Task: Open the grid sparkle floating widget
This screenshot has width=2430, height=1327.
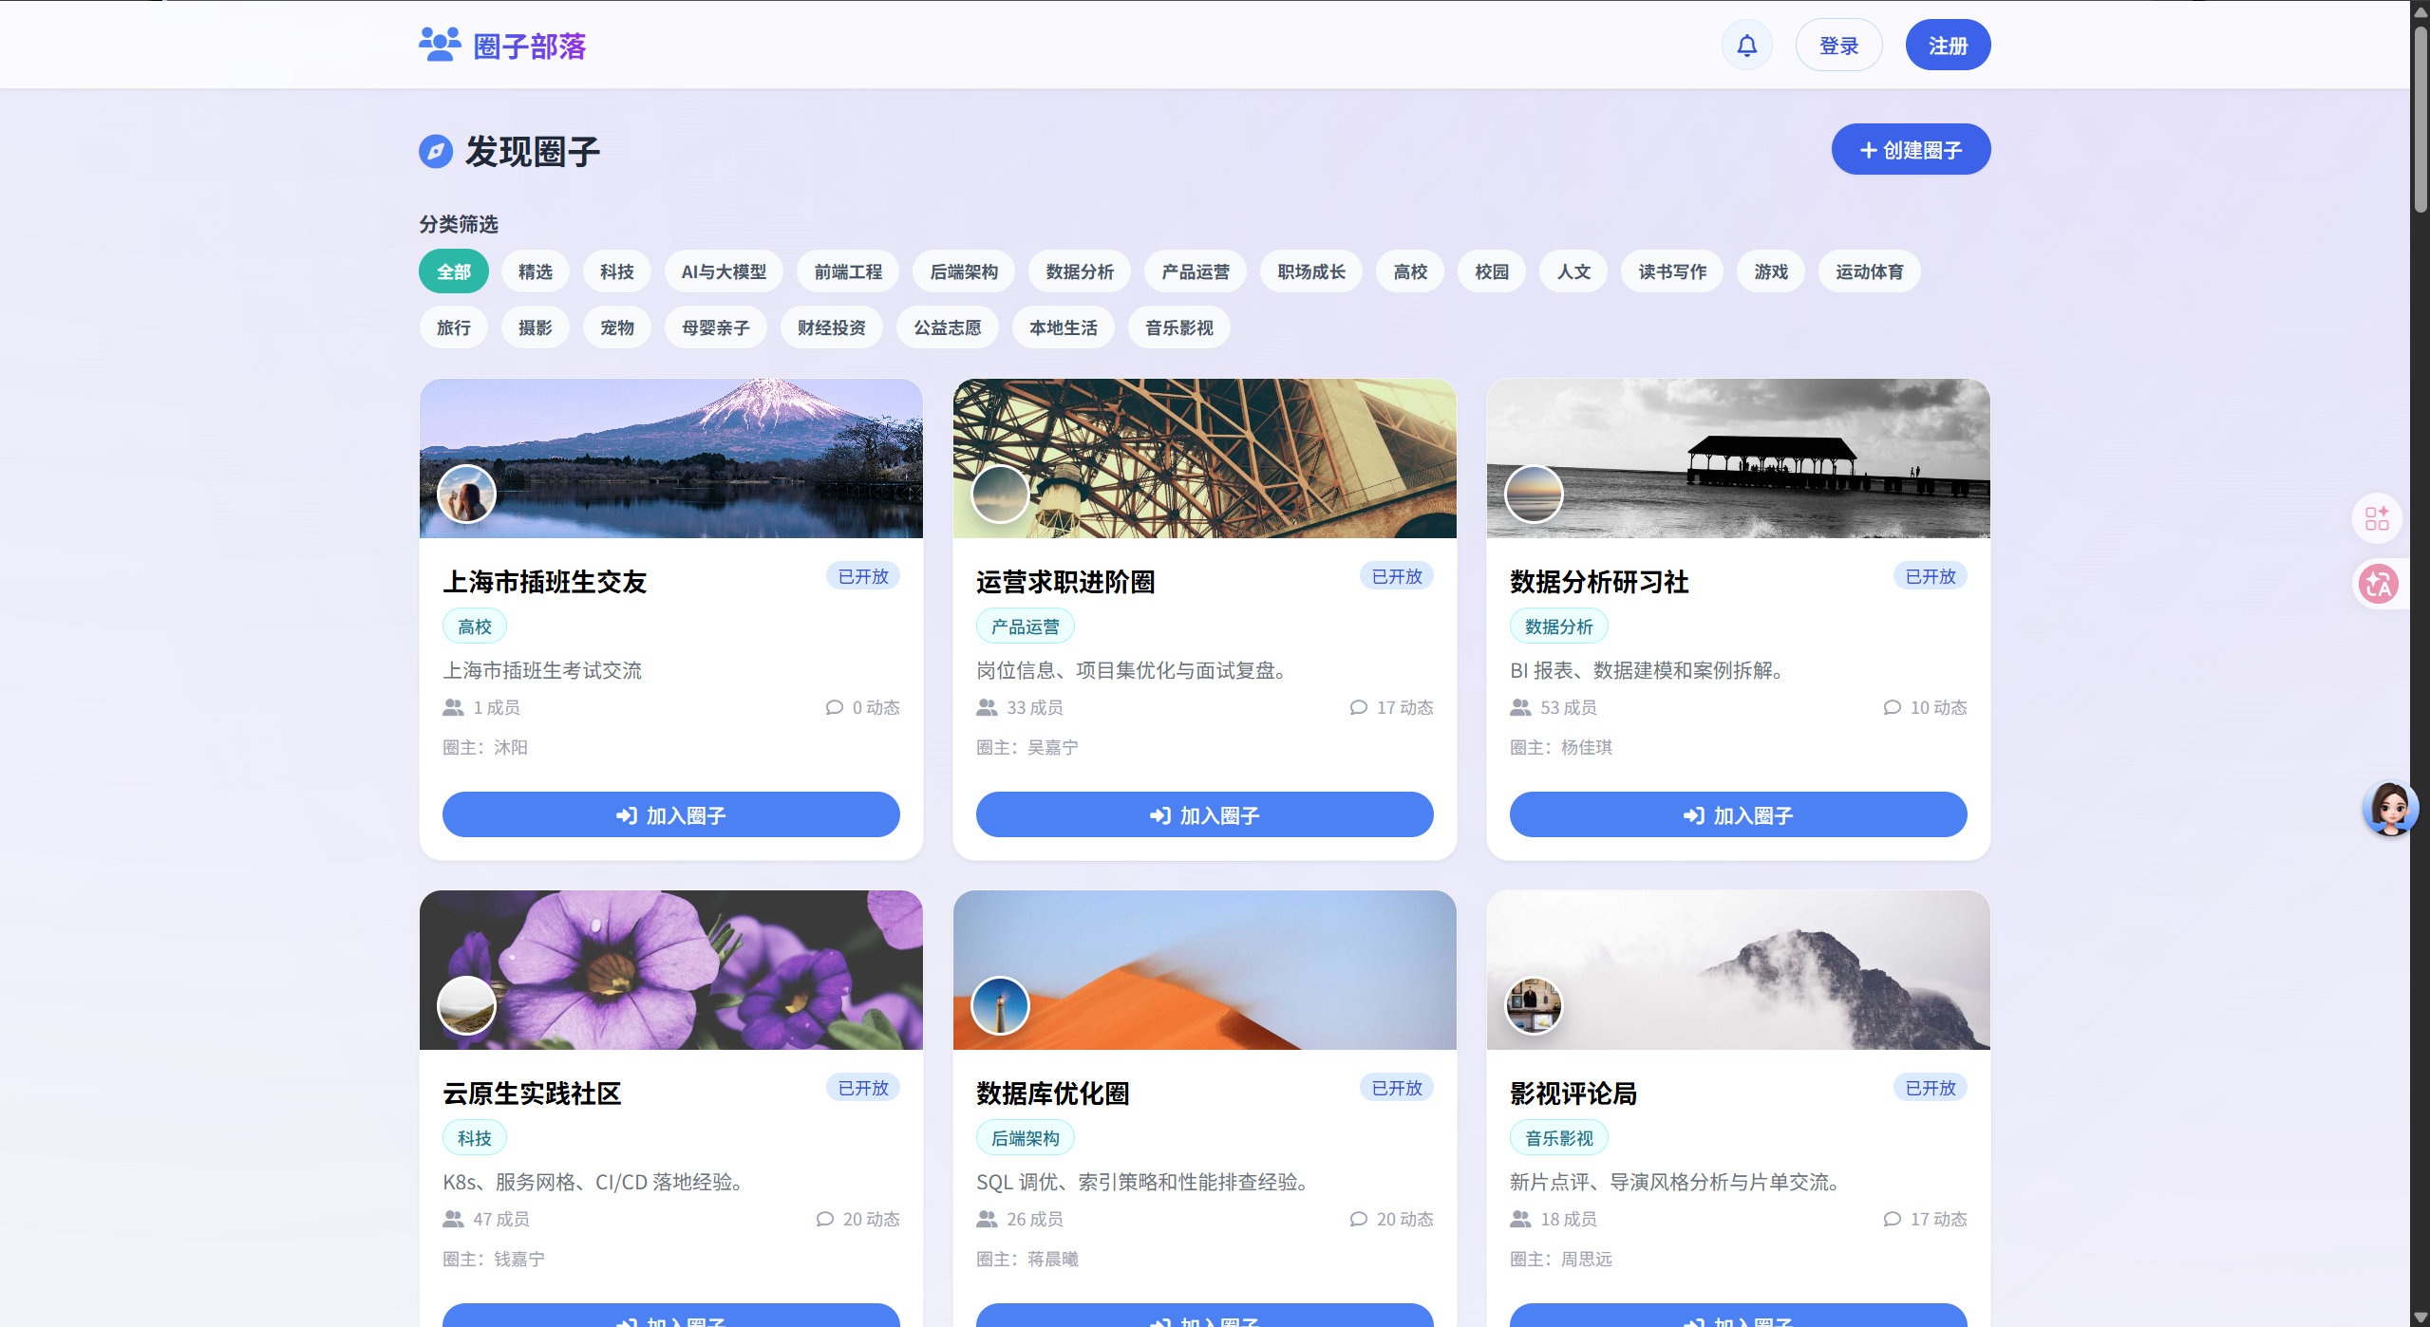Action: coord(2377,518)
